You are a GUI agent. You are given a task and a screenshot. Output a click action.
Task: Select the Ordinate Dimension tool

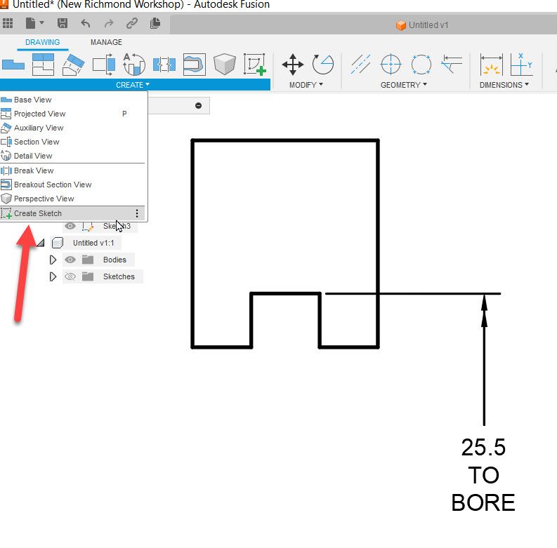pyautogui.click(x=521, y=65)
